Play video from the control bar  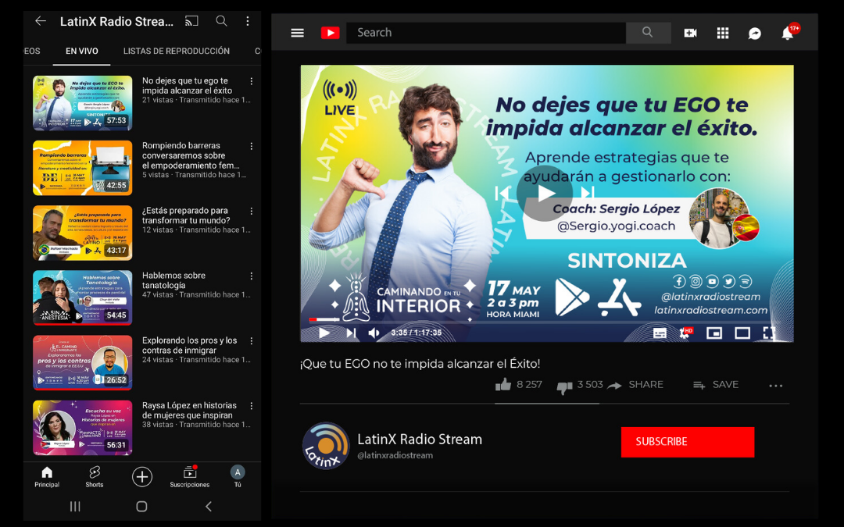pos(324,333)
